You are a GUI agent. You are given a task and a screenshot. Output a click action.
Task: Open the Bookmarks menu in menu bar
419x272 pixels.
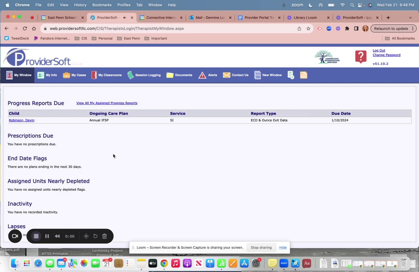tap(102, 5)
